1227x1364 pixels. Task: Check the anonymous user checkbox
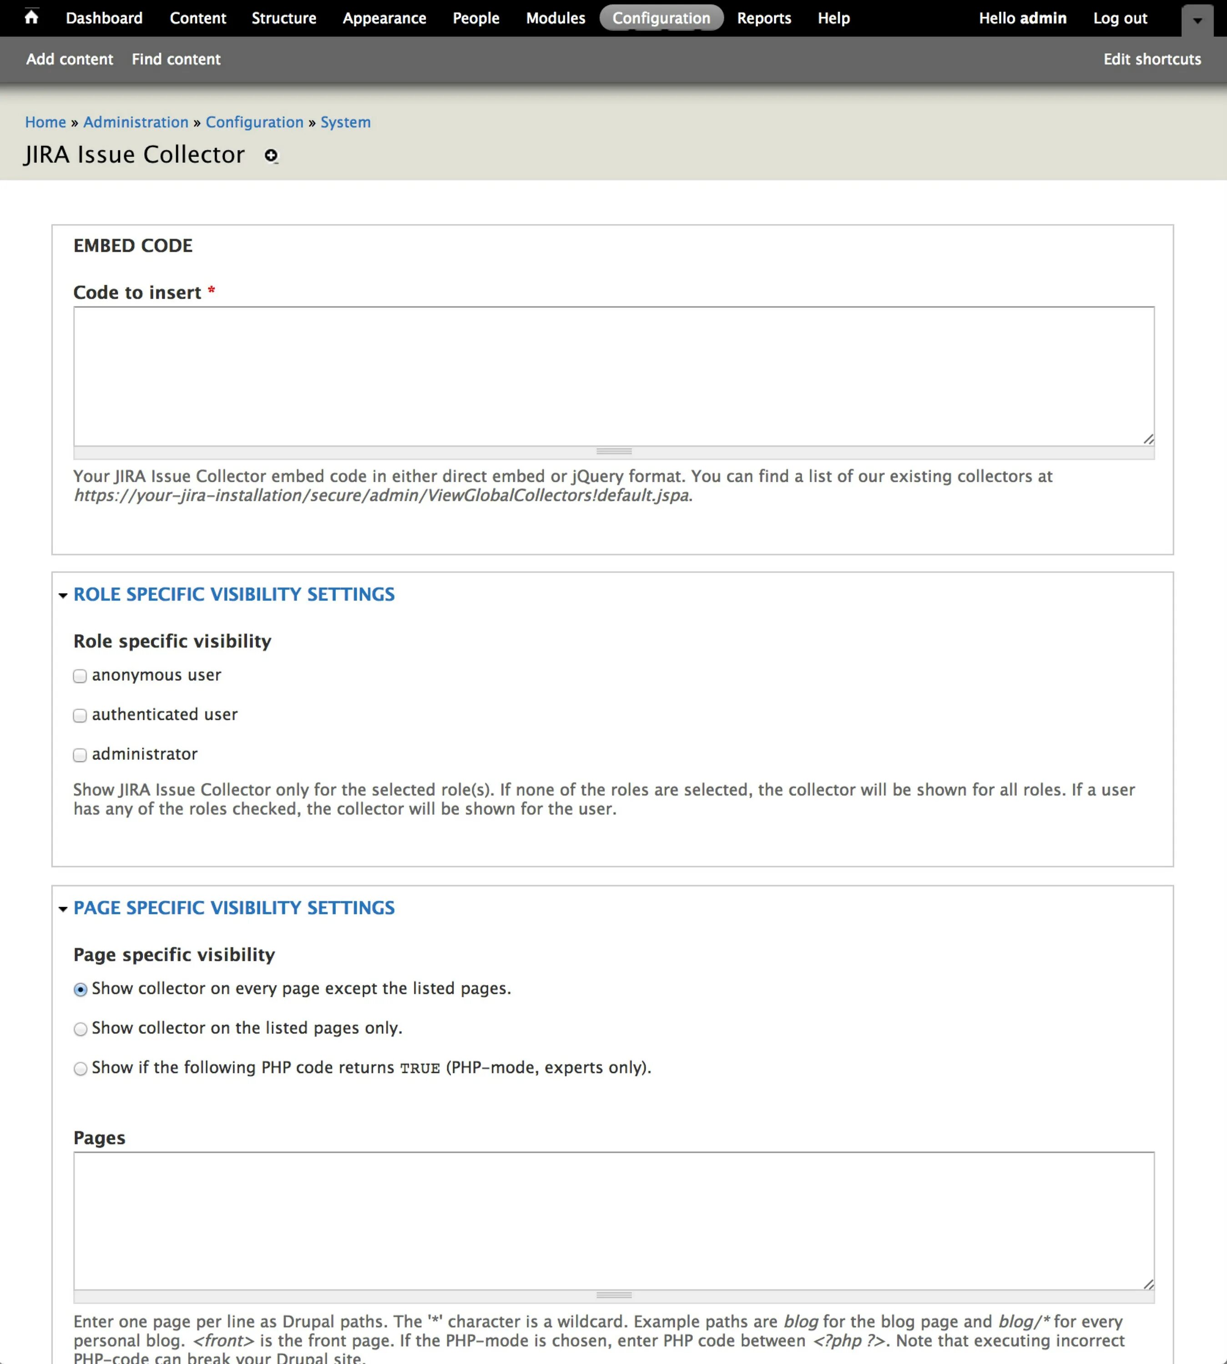coord(80,676)
